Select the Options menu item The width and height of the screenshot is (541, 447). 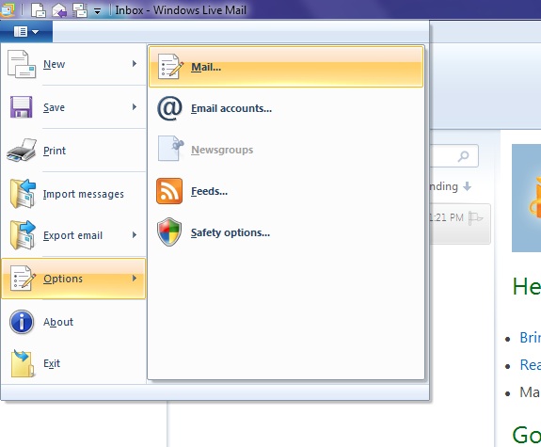(73, 279)
